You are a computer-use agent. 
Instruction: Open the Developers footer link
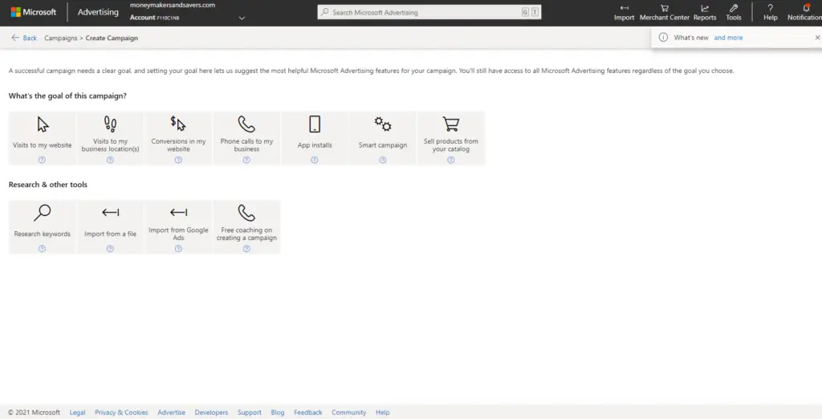tap(211, 413)
